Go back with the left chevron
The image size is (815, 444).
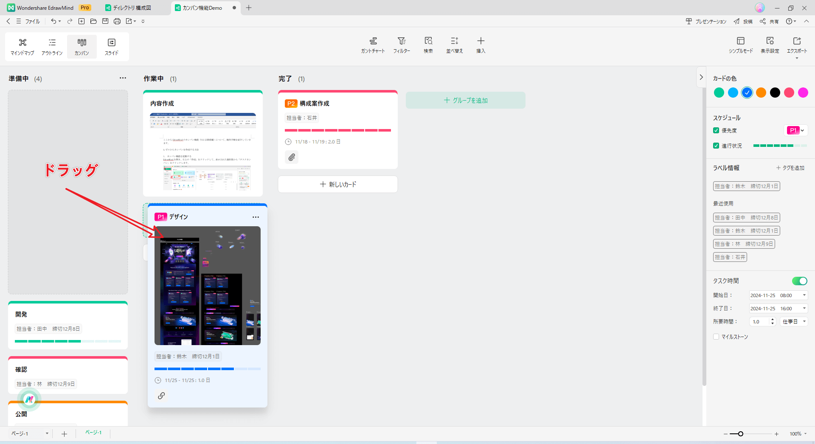click(x=8, y=21)
